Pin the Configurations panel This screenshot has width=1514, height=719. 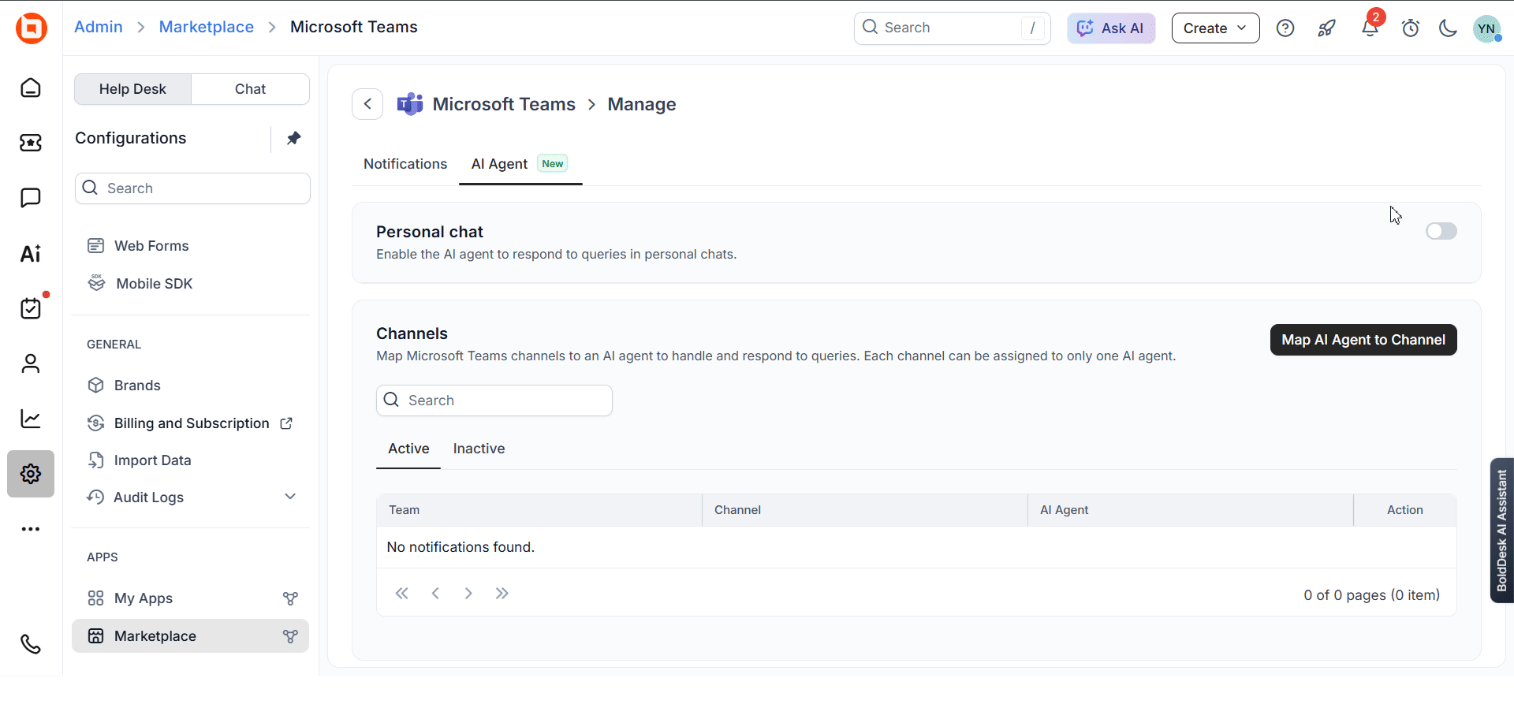293,138
